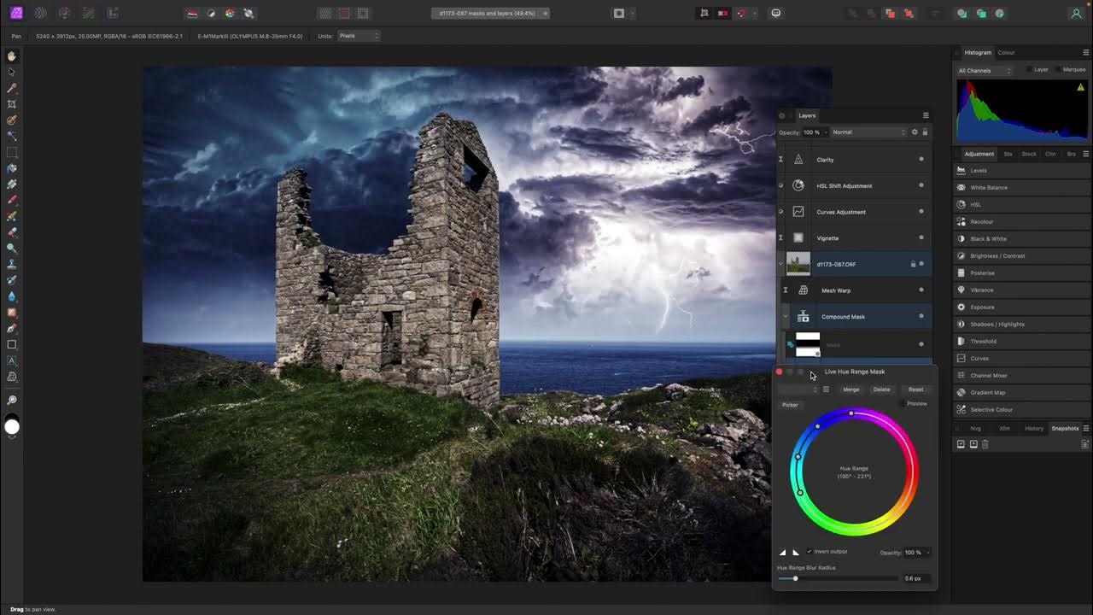Viewport: 1093px width, 615px height.
Task: Open the Assistant options icon in the toolbar
Action: point(775,14)
